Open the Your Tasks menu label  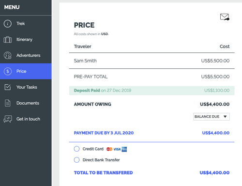27,87
